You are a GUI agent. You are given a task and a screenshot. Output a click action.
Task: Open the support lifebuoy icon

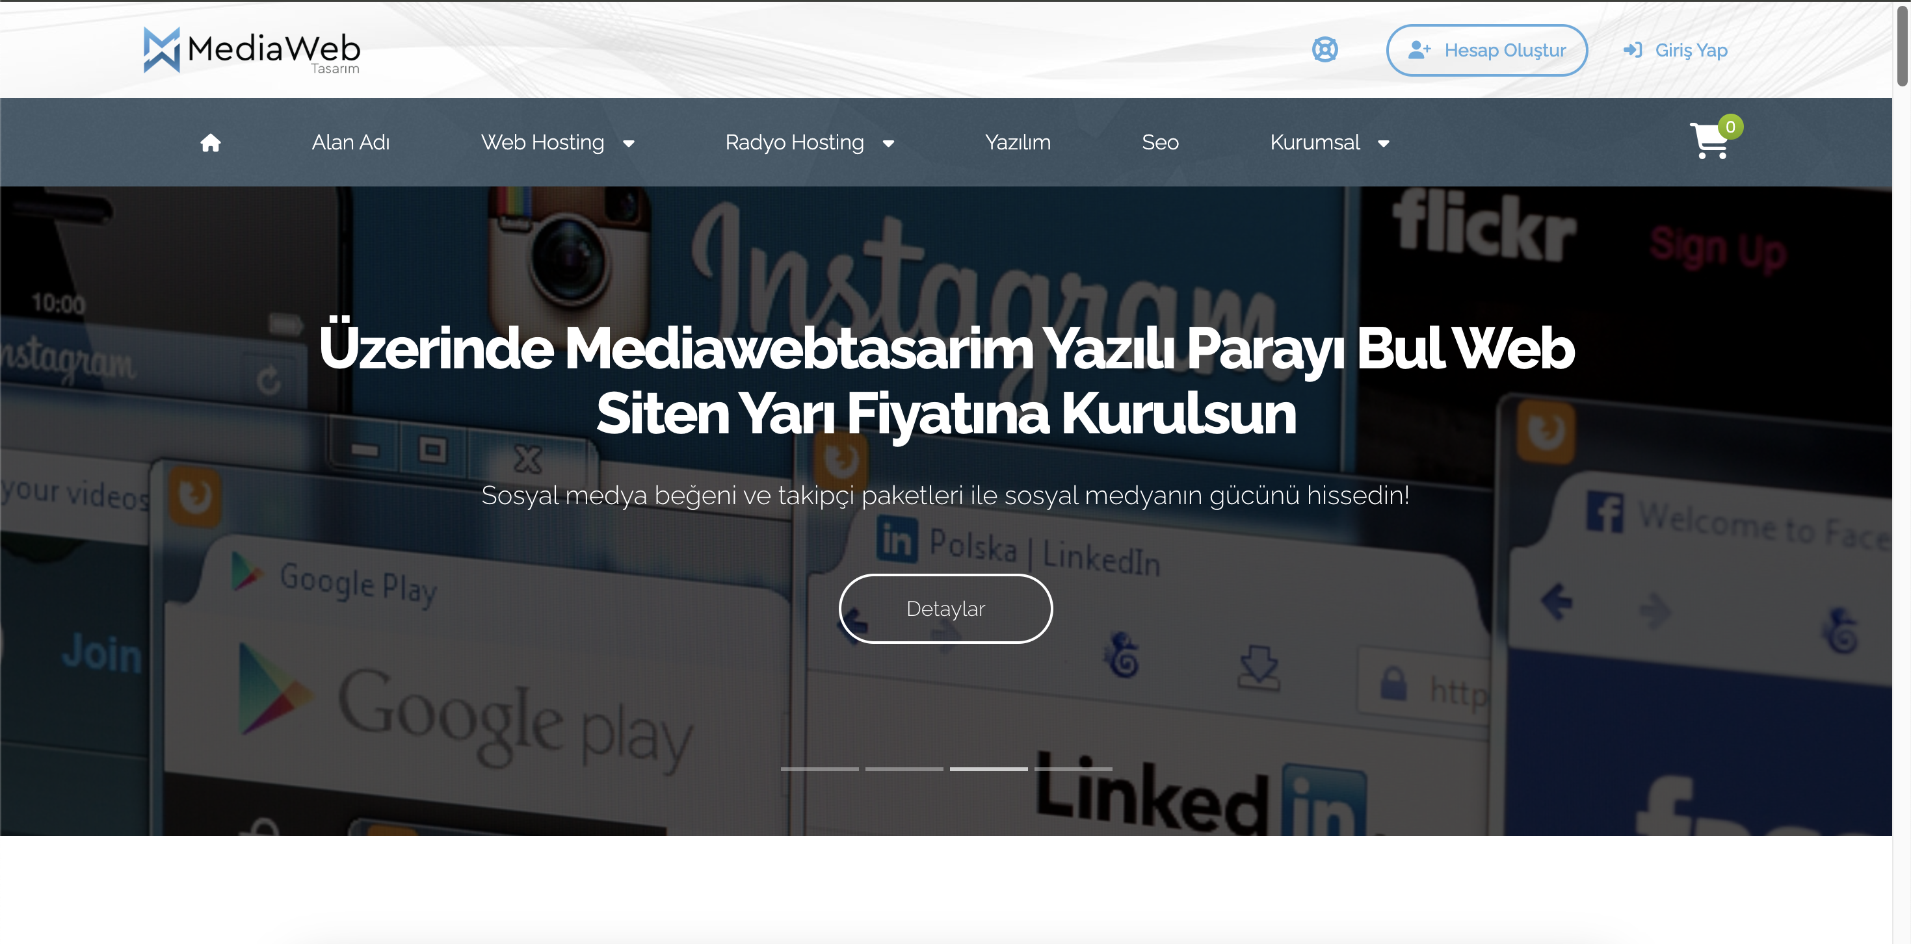pyautogui.click(x=1325, y=49)
